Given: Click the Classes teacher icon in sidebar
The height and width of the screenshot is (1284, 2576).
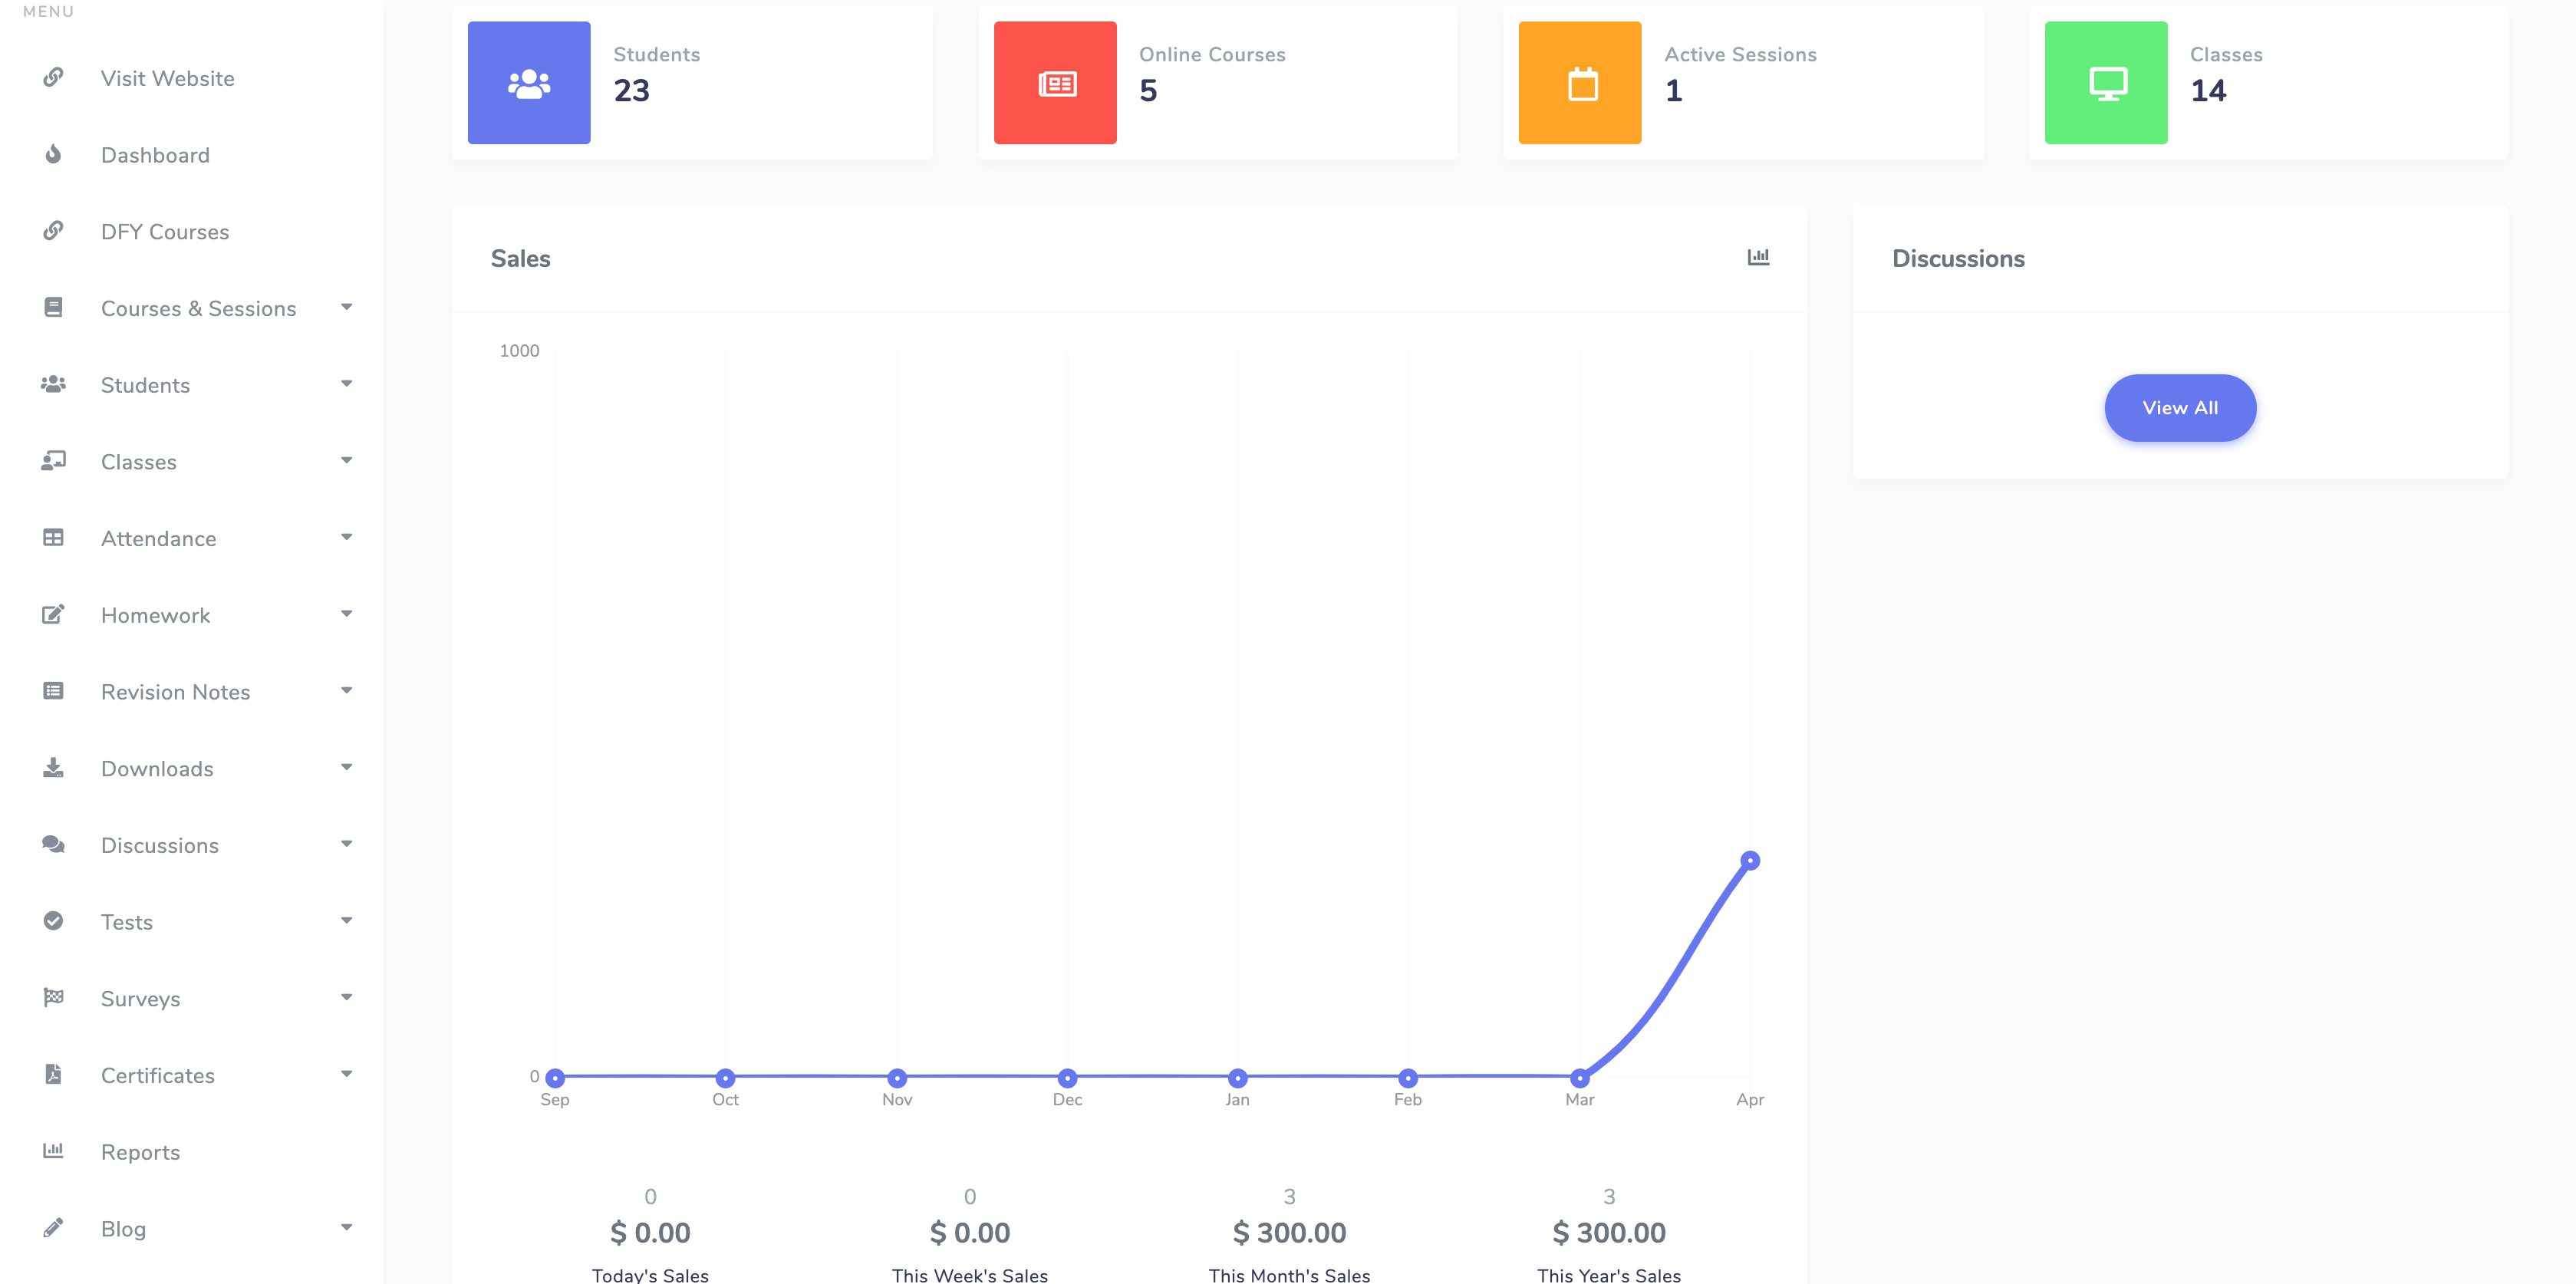Looking at the screenshot, I should coord(53,461).
